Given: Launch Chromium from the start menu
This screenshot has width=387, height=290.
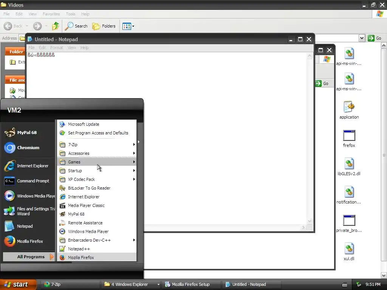Looking at the screenshot, I should (29, 148).
